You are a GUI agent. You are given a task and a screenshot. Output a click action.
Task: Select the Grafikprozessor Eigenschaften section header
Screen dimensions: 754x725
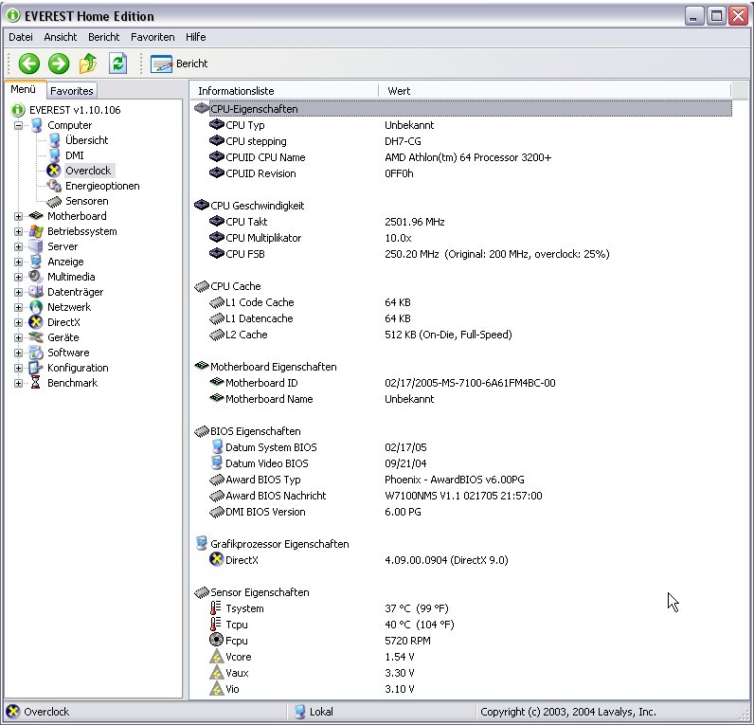pos(462,544)
